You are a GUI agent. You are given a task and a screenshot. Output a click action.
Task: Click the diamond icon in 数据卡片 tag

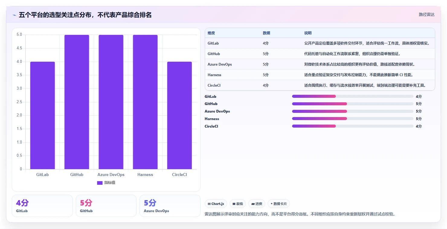[272, 204]
